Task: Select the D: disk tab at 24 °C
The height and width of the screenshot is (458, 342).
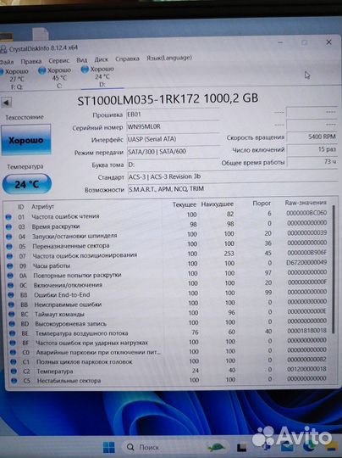Action: point(98,76)
